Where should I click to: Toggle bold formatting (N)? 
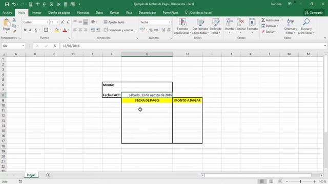pyautogui.click(x=25, y=30)
